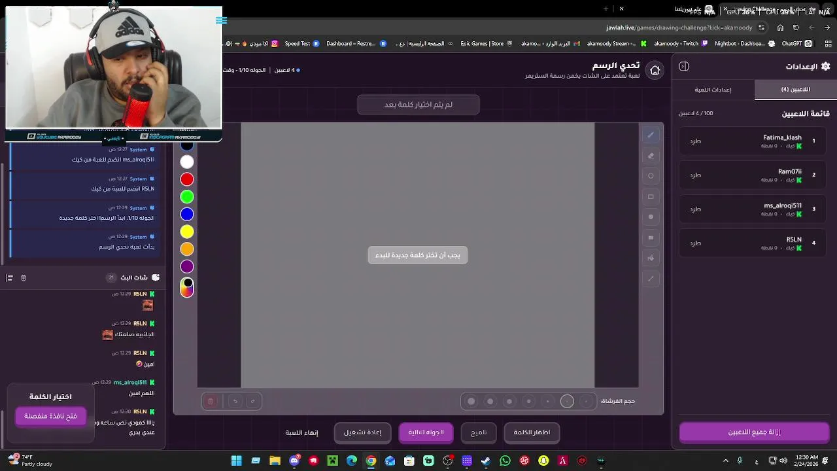The image size is (837, 471).
Task: Kick player R5LN with طرد
Action: [695, 243]
